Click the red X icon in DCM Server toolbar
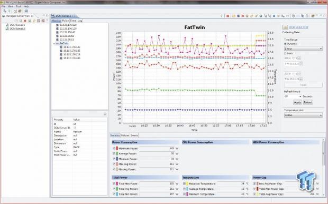Screen dimensions: 328x204 click(x=243, y=16)
